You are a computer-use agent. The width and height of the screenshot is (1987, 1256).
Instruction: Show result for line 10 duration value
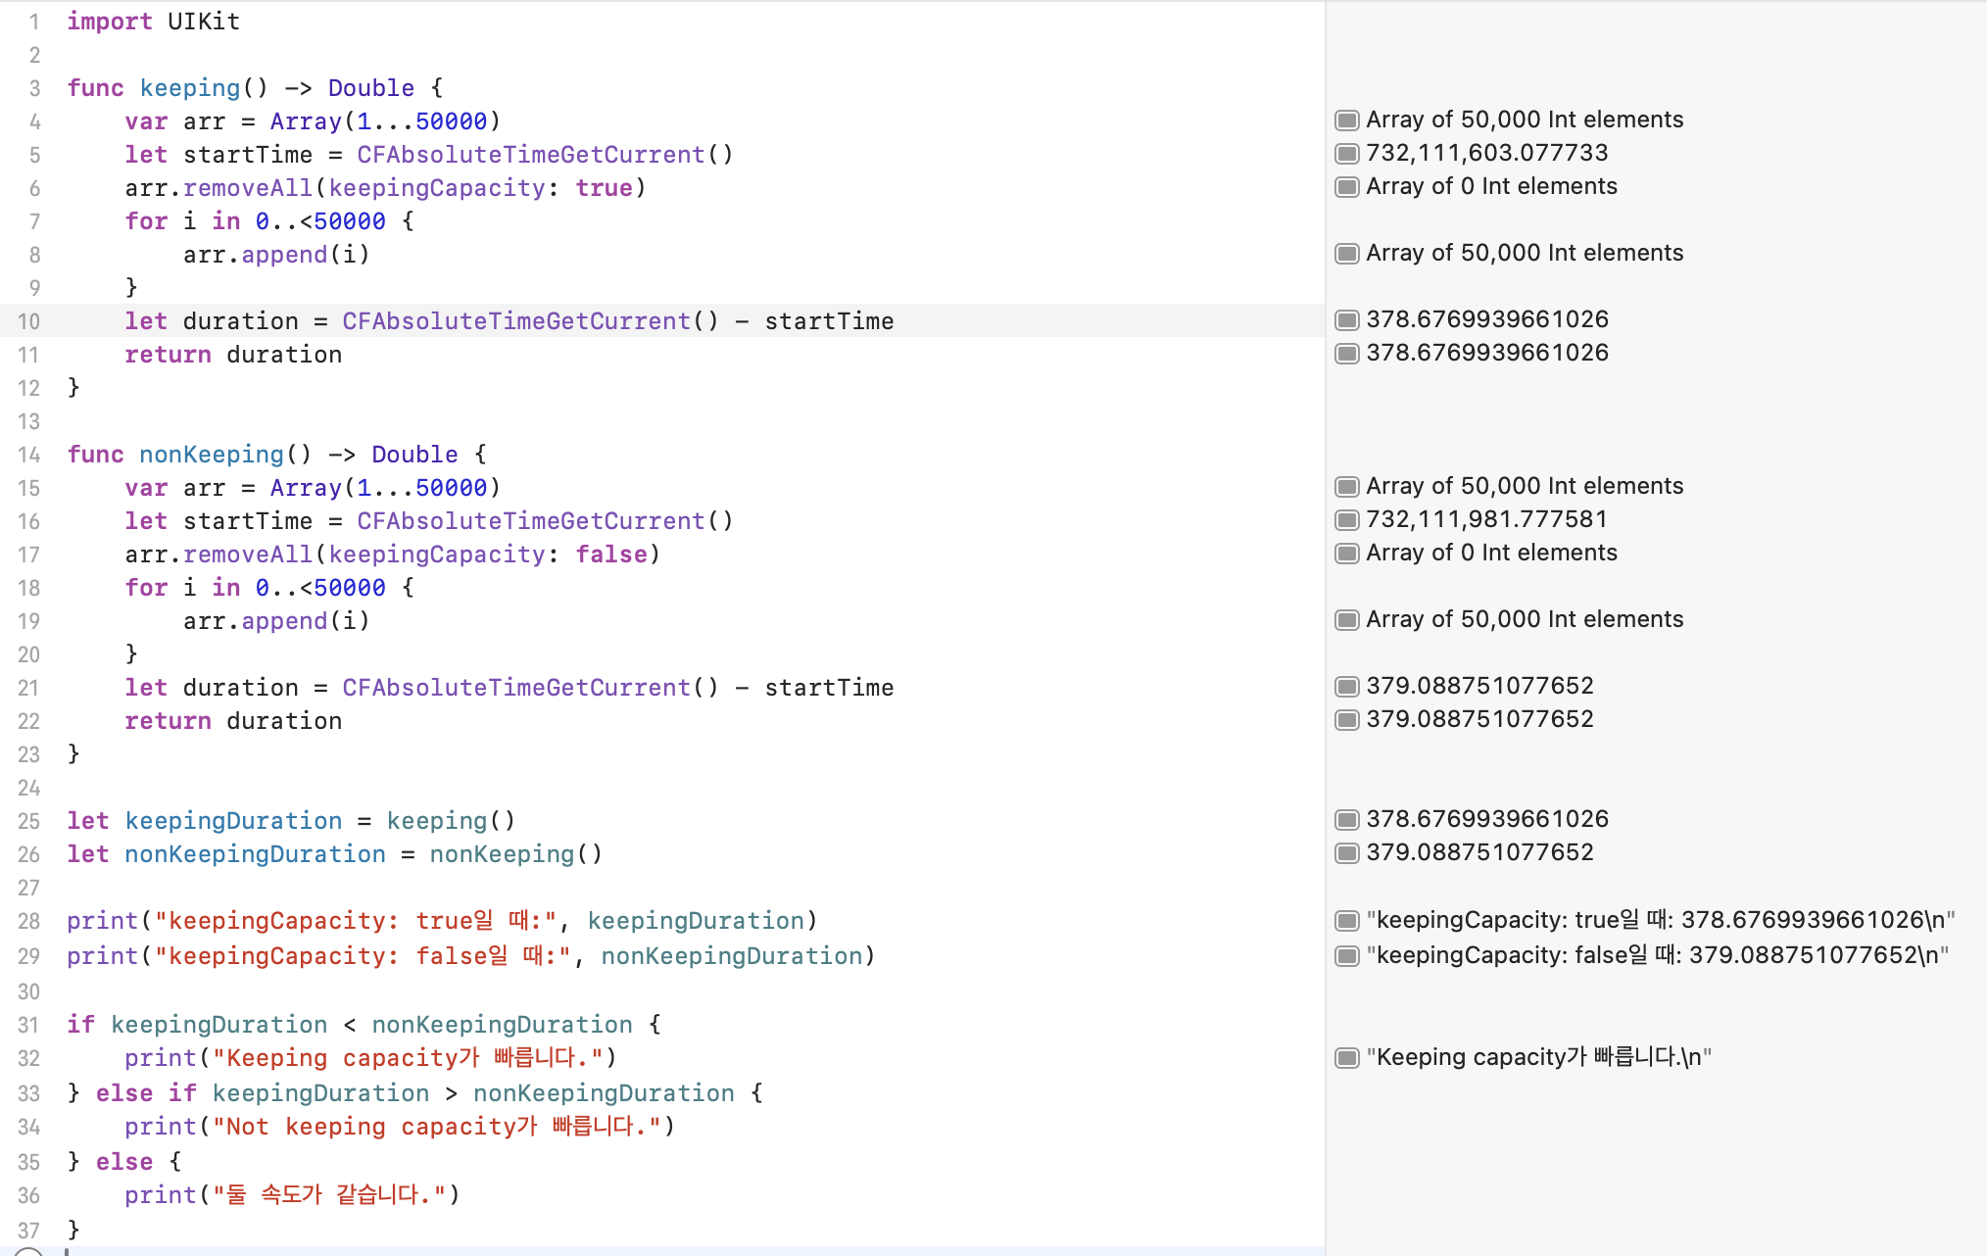click(x=1347, y=320)
